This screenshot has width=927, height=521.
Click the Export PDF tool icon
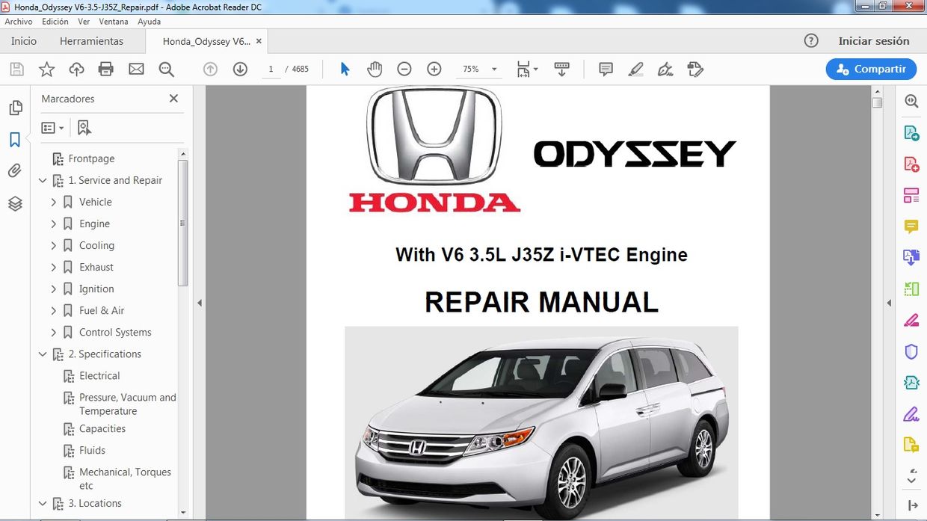(911, 133)
